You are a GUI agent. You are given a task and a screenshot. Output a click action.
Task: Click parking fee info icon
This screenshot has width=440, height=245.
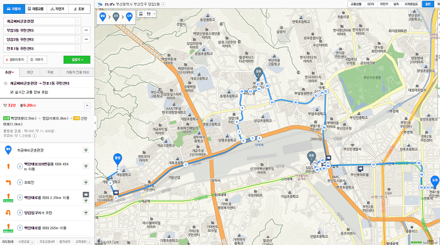(34, 136)
